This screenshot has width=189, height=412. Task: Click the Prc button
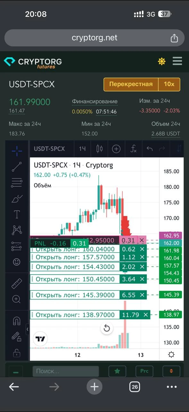[x=144, y=371]
